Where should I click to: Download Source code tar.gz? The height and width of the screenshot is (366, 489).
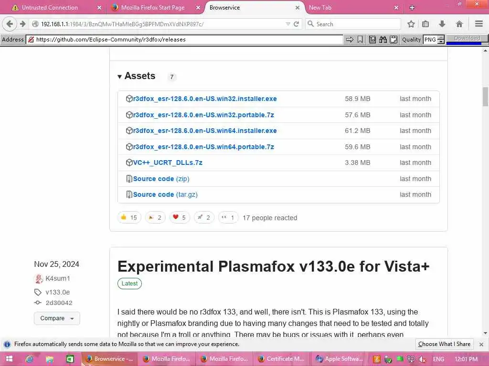165,194
